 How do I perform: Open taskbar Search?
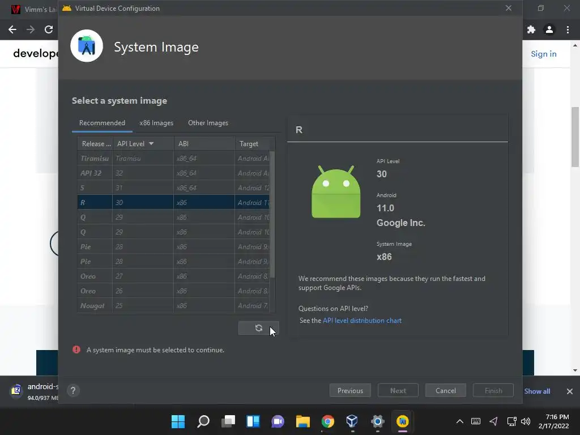pos(203,421)
